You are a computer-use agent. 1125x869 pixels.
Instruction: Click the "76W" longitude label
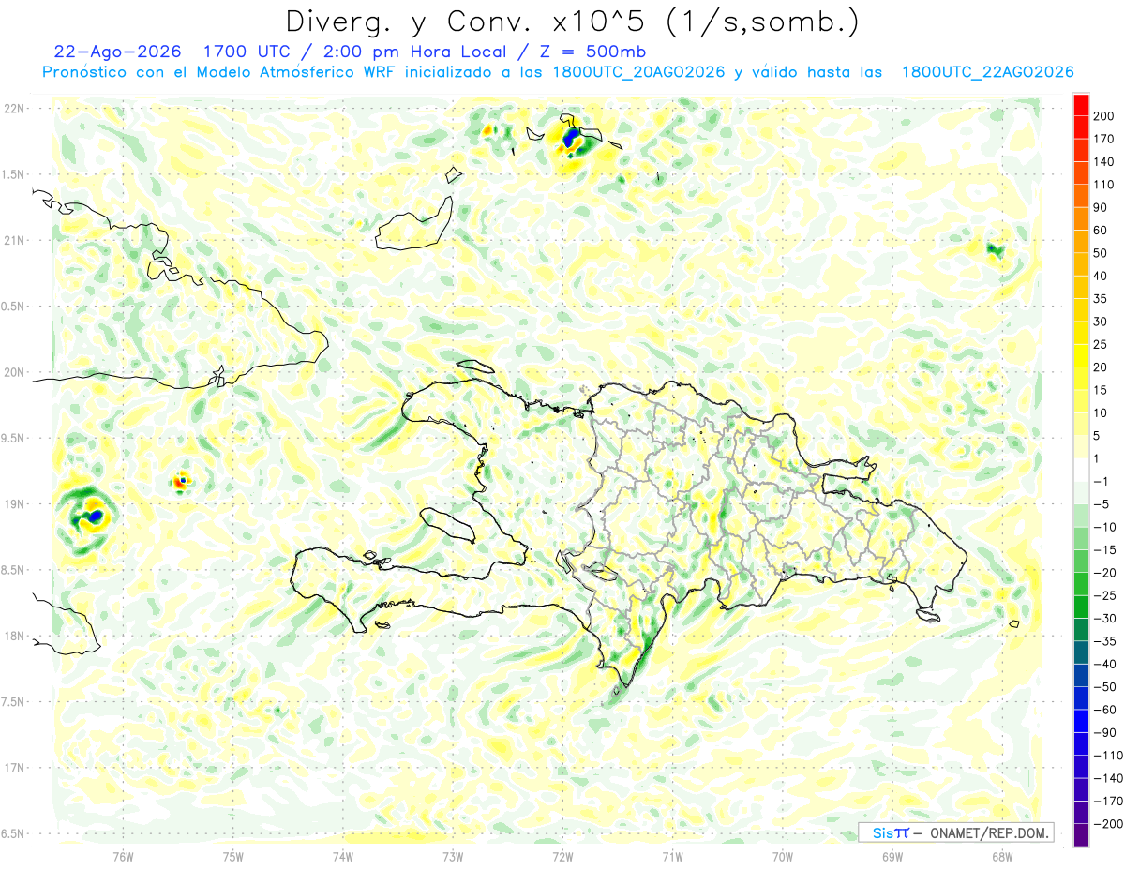click(123, 856)
